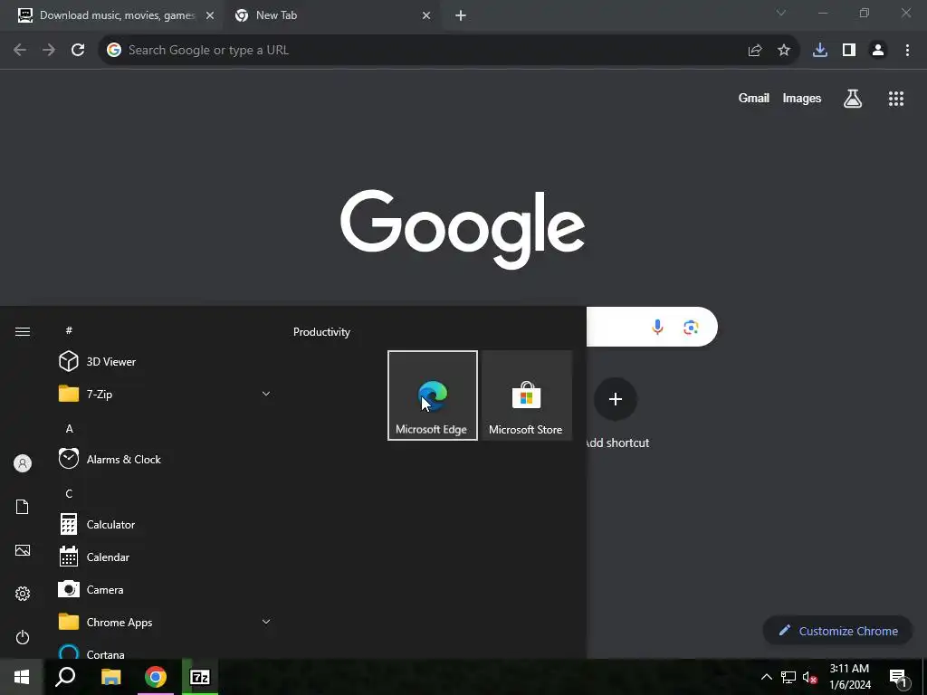Reload the current page

(x=78, y=51)
